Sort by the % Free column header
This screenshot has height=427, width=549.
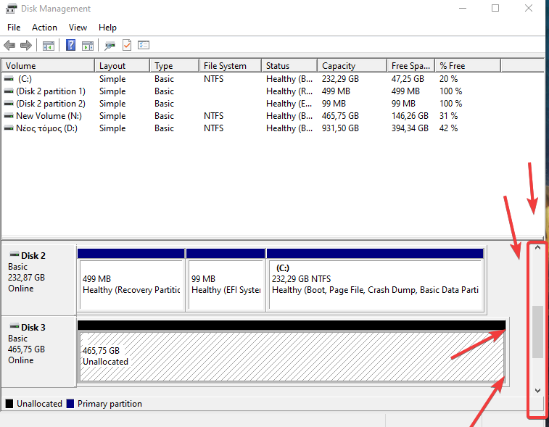[x=468, y=66]
